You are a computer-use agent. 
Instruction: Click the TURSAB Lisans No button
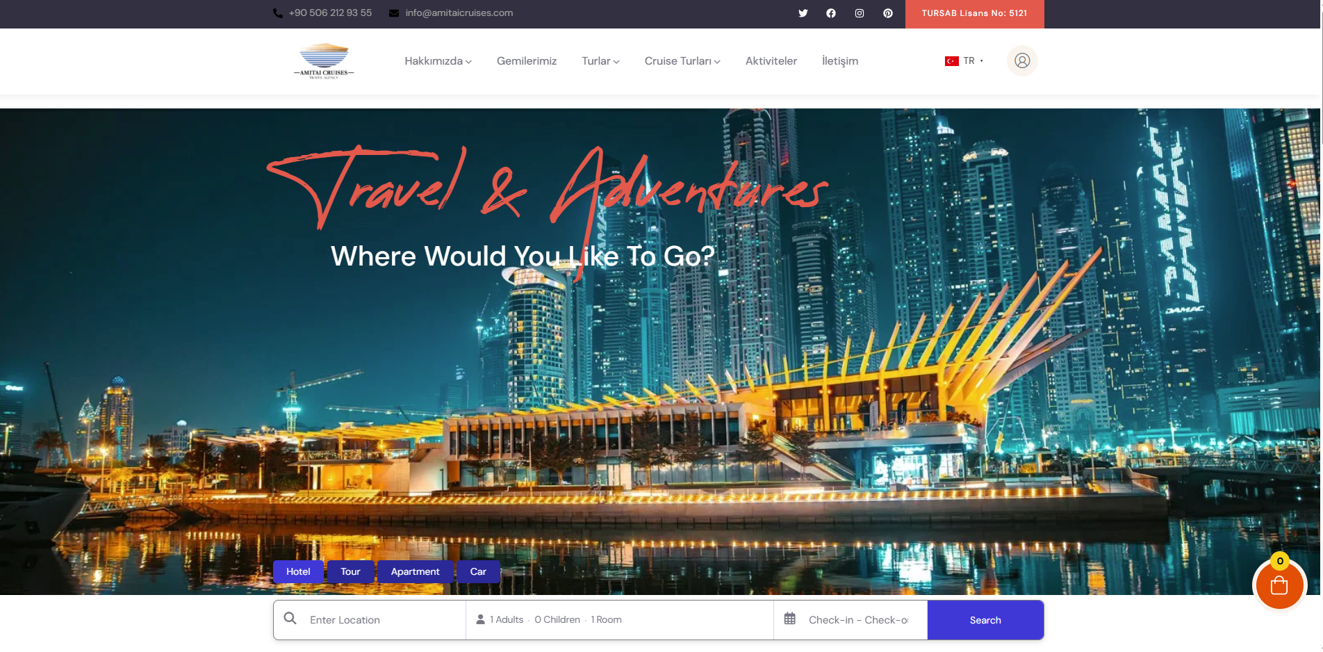click(974, 14)
